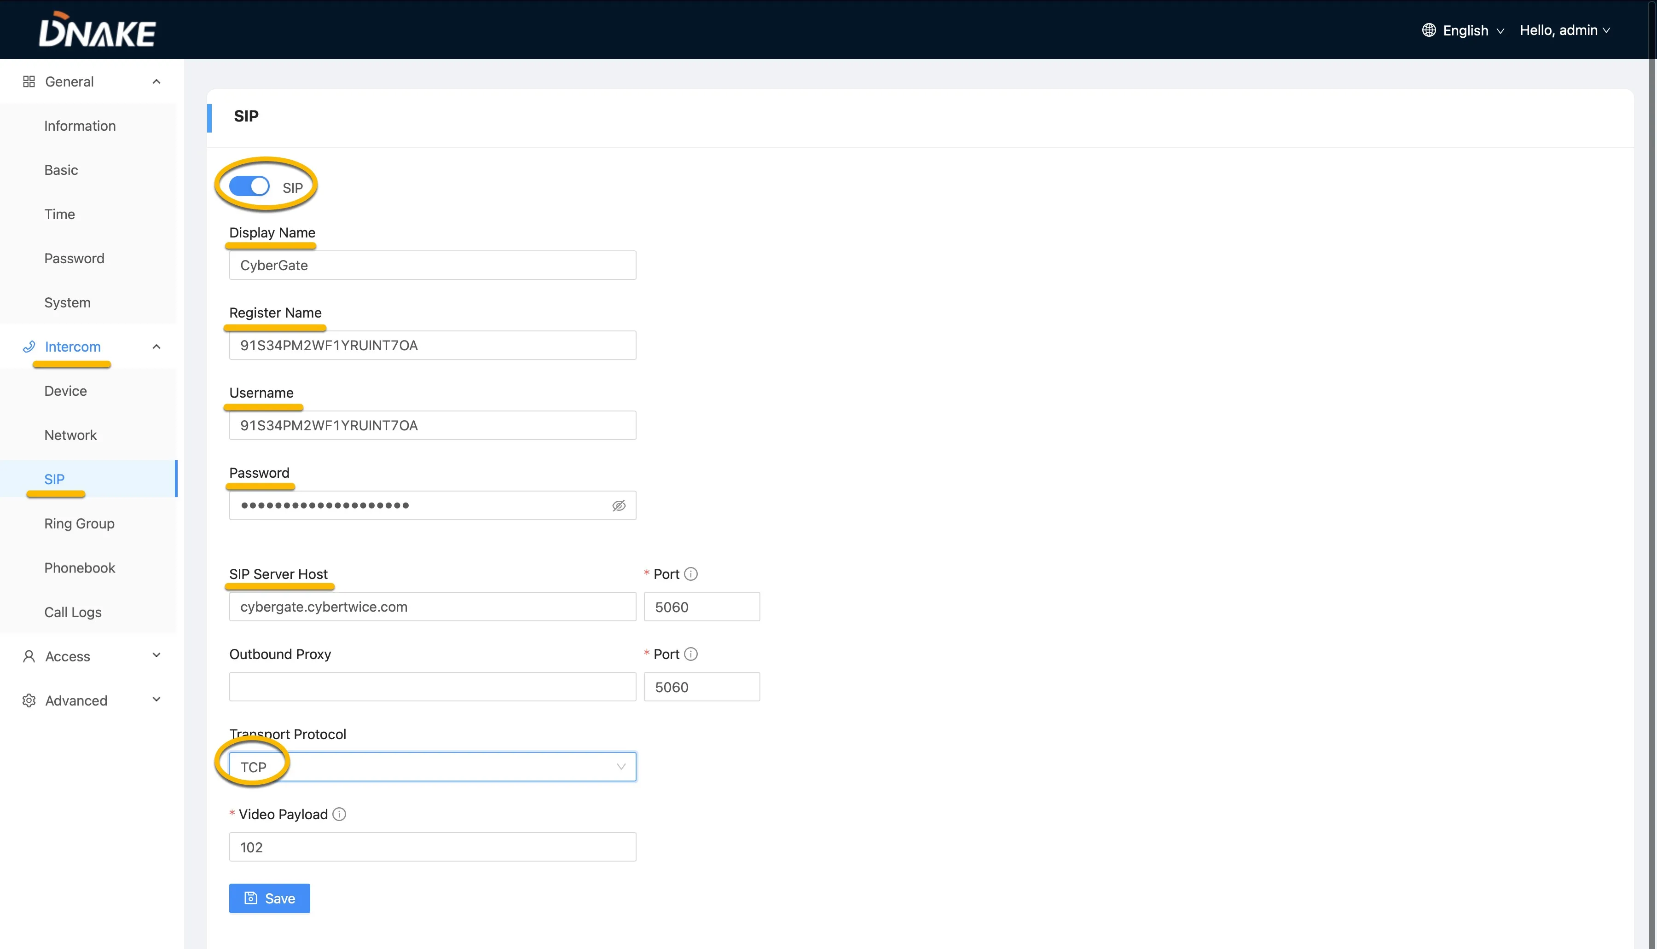Collapse the Intercom section chevron
The width and height of the screenshot is (1657, 949).
pos(156,347)
